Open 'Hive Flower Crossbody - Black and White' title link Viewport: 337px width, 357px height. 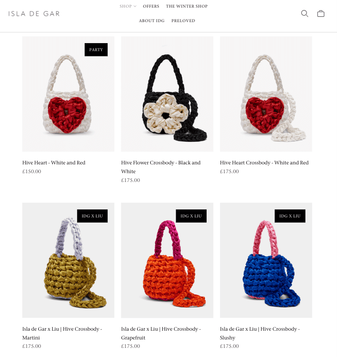coord(160,167)
